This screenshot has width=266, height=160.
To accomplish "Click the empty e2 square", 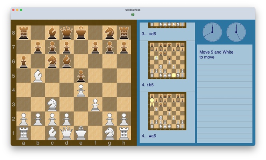I will 81,119.
